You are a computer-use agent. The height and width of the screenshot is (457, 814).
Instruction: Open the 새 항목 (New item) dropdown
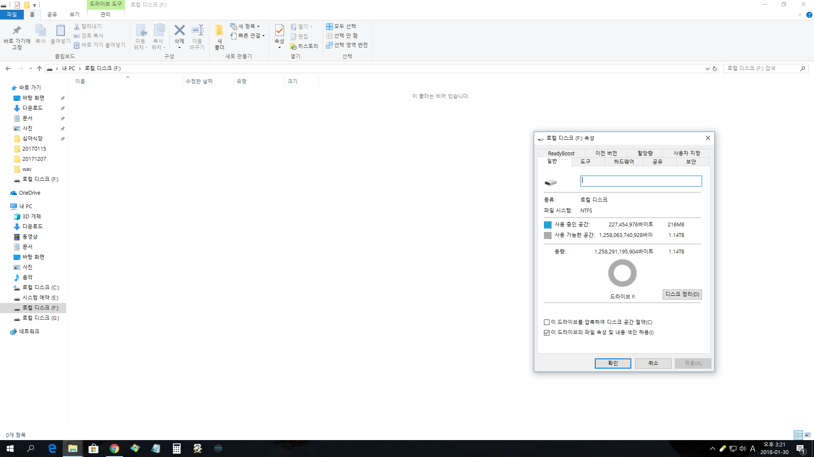click(x=245, y=26)
